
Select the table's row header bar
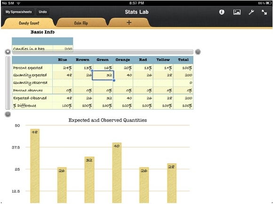click(x=8, y=83)
